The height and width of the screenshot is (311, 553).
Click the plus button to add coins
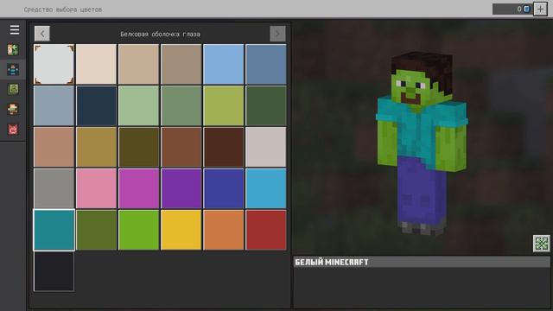click(540, 9)
